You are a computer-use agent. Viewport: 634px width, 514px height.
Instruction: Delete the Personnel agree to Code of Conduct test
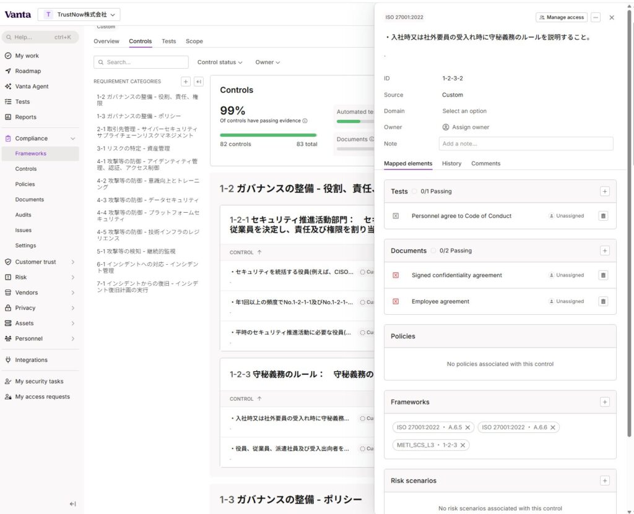(x=603, y=216)
